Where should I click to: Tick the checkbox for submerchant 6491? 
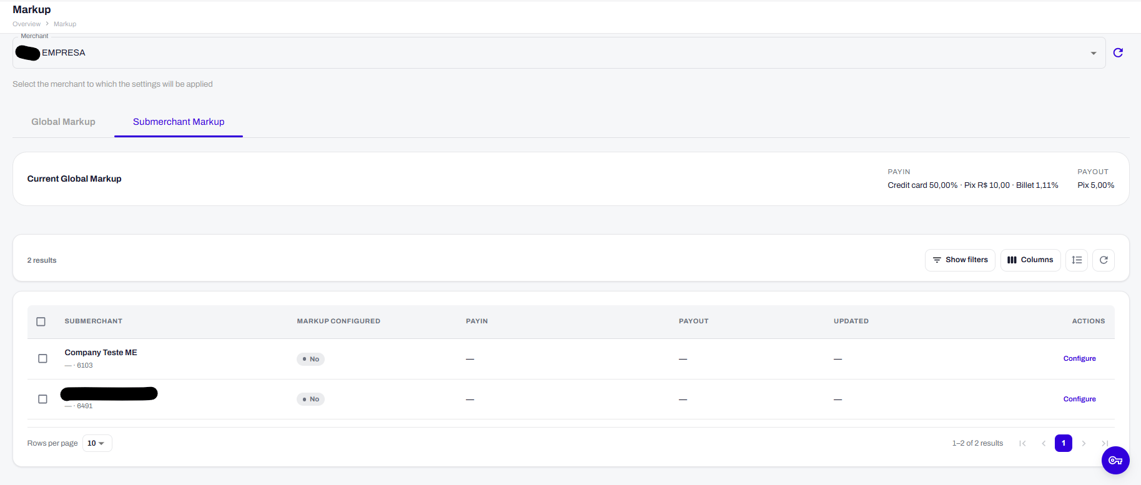[x=42, y=399]
